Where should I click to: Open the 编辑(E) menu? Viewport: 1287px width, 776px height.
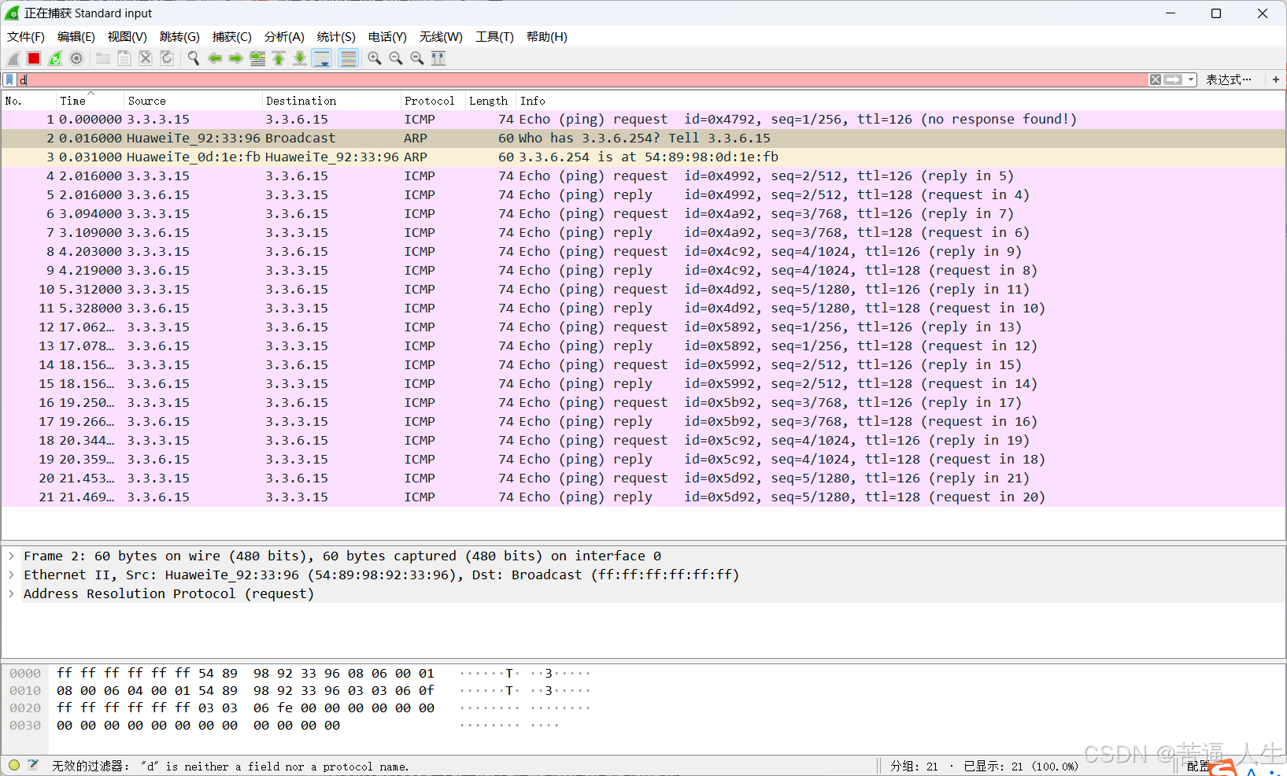[76, 37]
